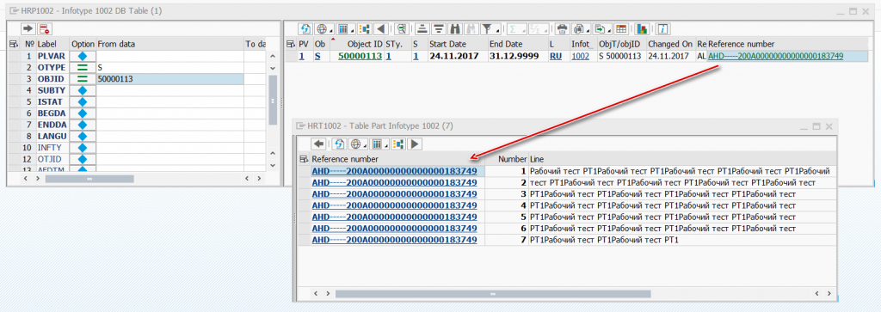This screenshot has width=881, height=312.
Task: Click the select-all icon in the HRT1002 table header
Action: click(305, 159)
